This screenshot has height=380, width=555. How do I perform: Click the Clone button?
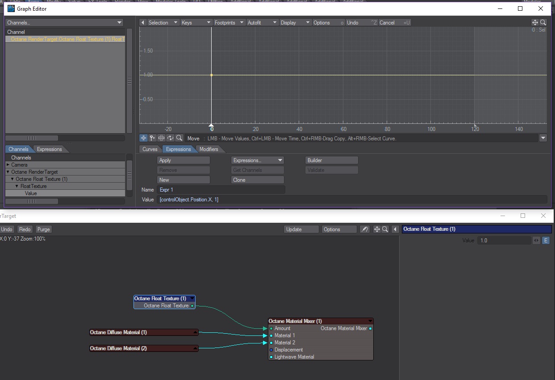pos(258,180)
